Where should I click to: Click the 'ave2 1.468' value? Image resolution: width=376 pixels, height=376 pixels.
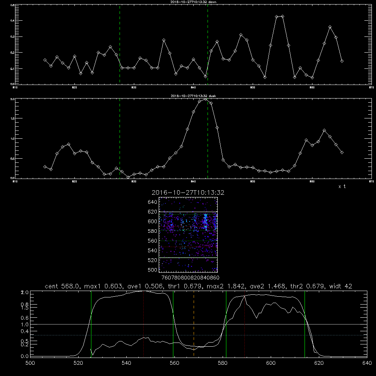point(268,286)
